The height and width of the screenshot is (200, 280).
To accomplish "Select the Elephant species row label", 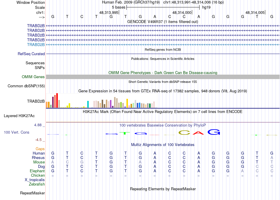I will [37, 171].
